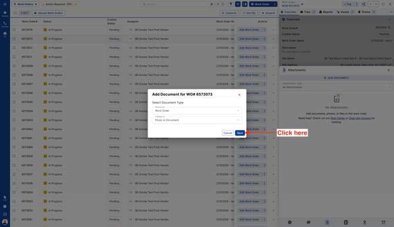This screenshot has width=394, height=227.
Task: Open the comments chat bubble icon
Action: (x=309, y=222)
